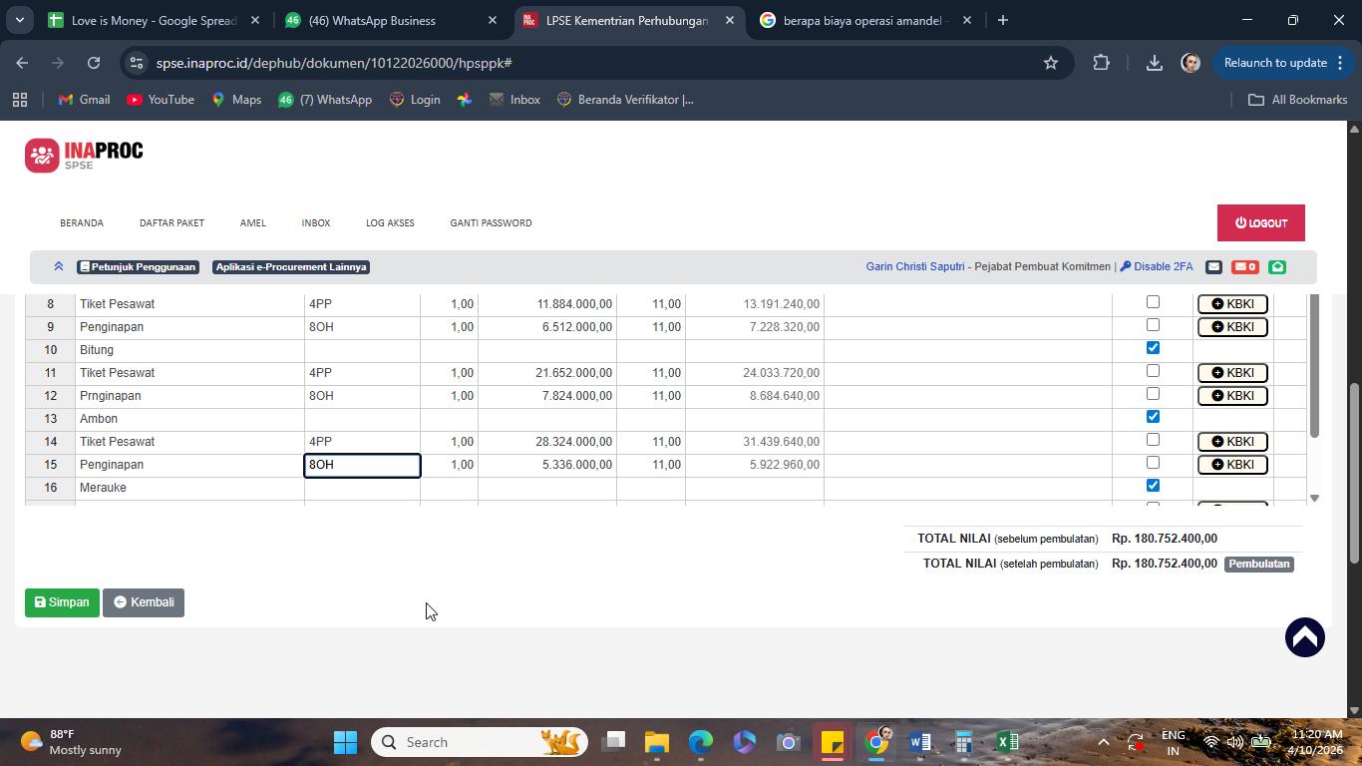Open Windows Start menu
The height and width of the screenshot is (766, 1362).
345,742
